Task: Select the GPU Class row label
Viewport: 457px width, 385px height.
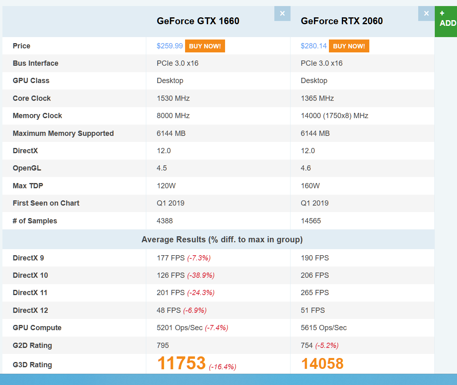Action: tap(31, 81)
